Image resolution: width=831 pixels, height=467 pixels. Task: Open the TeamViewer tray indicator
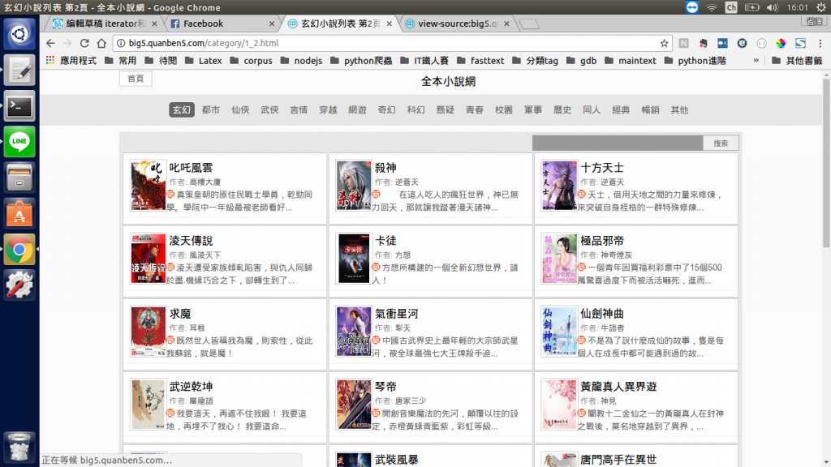[692, 7]
